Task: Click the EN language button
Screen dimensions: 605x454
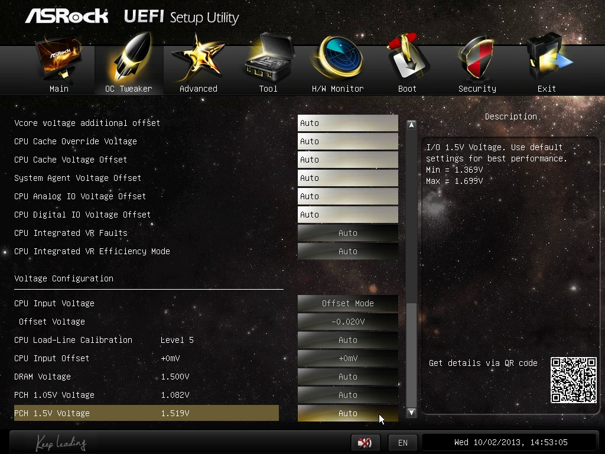Action: (403, 442)
